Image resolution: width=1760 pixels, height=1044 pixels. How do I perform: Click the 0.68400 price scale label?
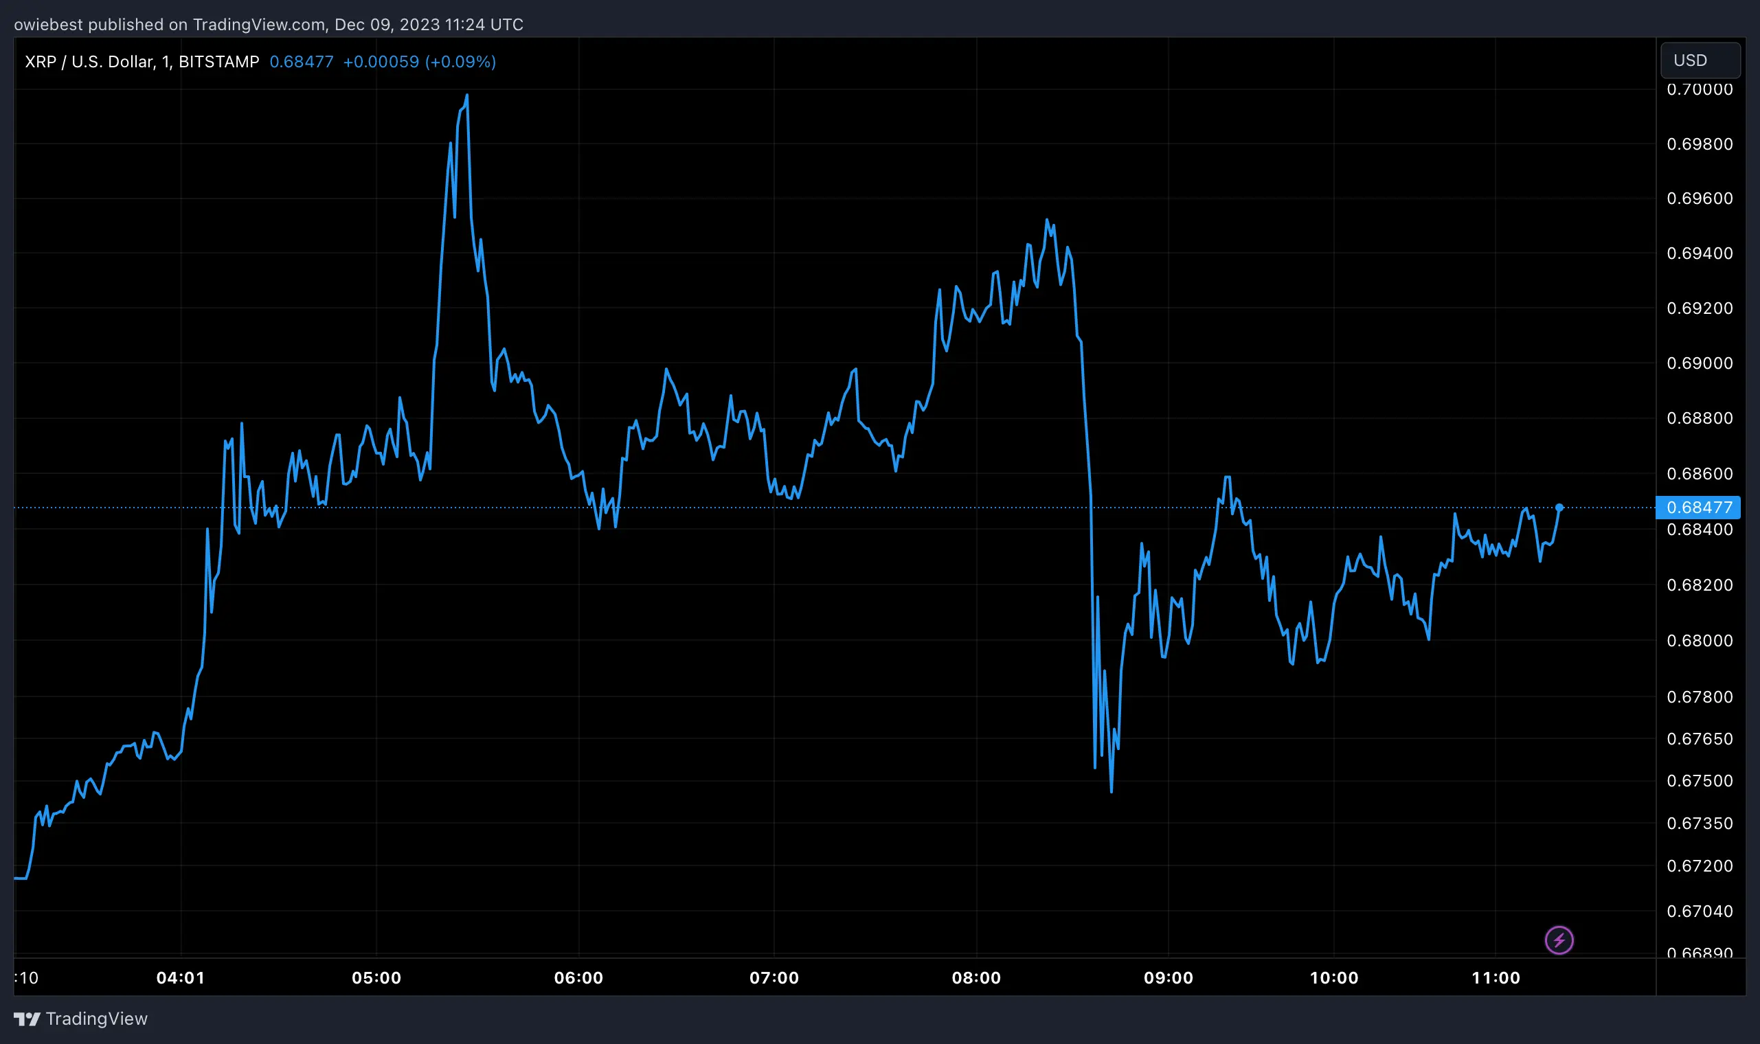(1702, 529)
